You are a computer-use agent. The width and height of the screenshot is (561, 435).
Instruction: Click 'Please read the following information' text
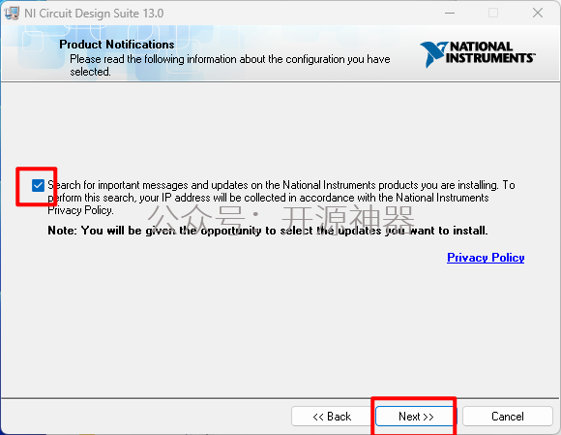(x=229, y=65)
